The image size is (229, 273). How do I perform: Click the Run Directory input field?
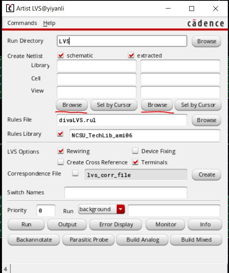pyautogui.click(x=122, y=41)
